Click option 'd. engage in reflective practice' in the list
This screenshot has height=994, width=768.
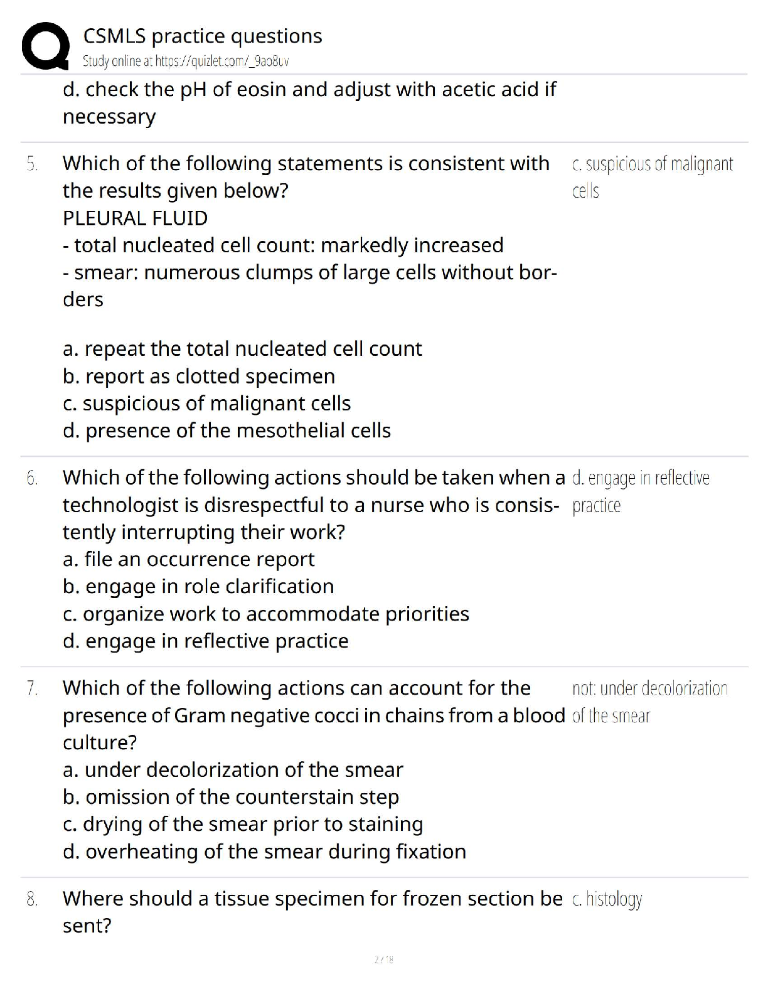pos(205,641)
